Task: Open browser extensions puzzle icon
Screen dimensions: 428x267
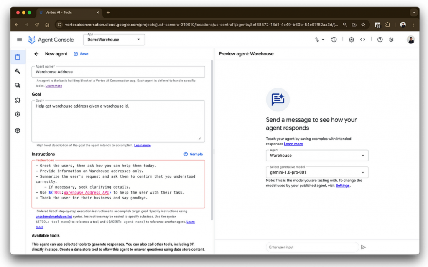Action: tap(387, 25)
